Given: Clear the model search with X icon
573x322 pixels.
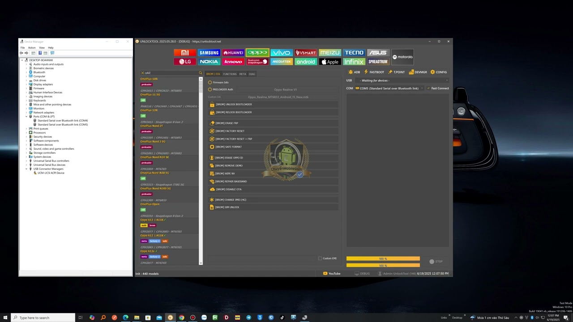Looking at the screenshot, I should (142, 73).
